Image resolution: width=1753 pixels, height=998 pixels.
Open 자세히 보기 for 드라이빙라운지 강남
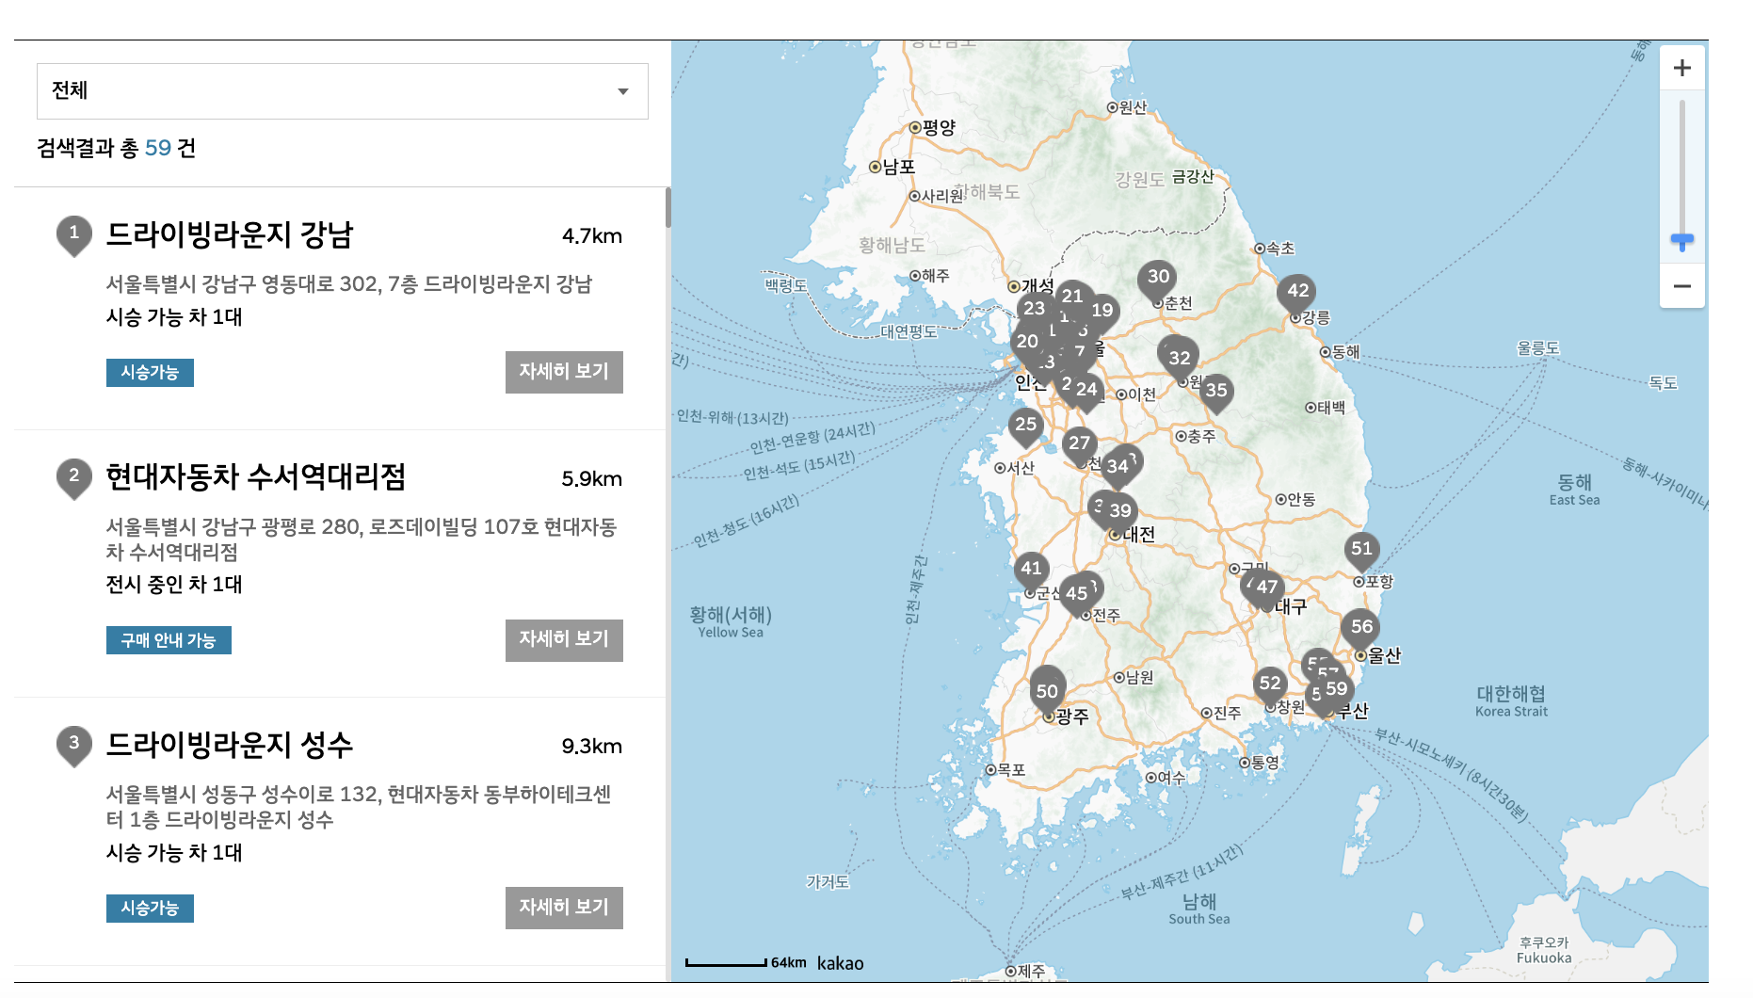pyautogui.click(x=563, y=372)
